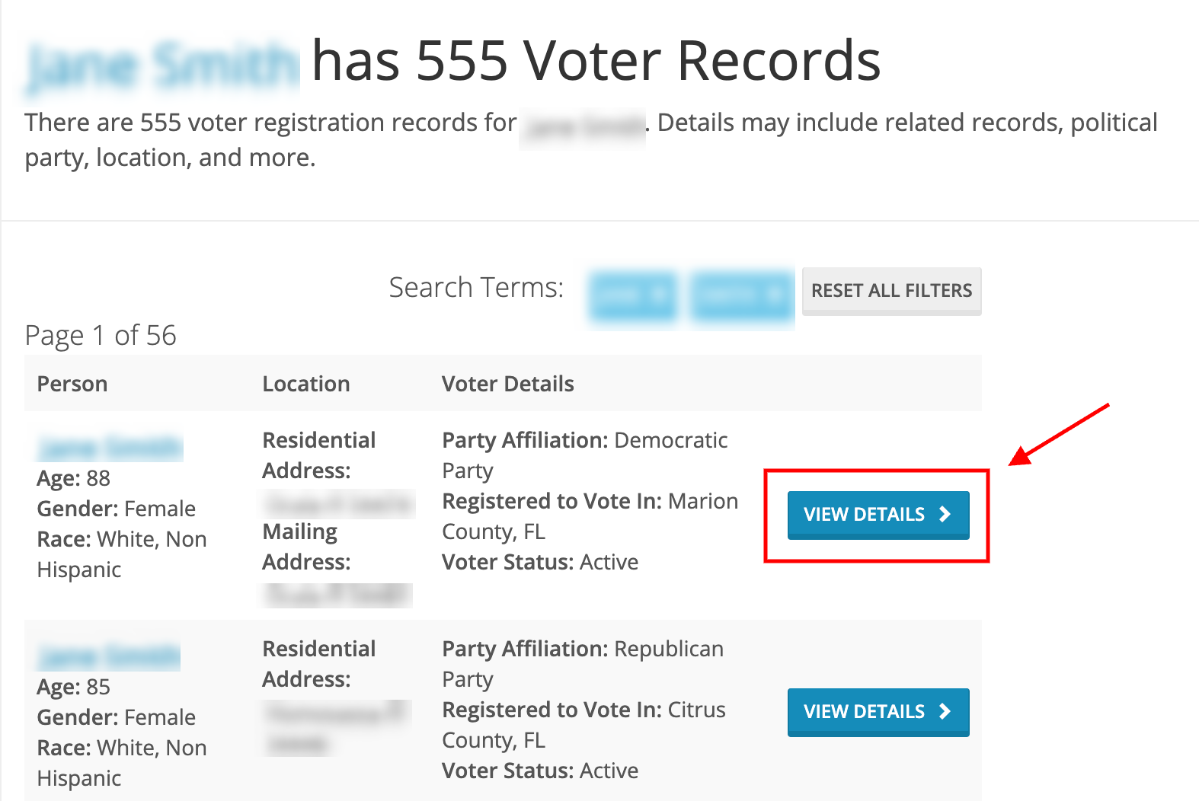Click RESET ALL FILTERS
This screenshot has width=1199, height=801.
[x=891, y=291]
